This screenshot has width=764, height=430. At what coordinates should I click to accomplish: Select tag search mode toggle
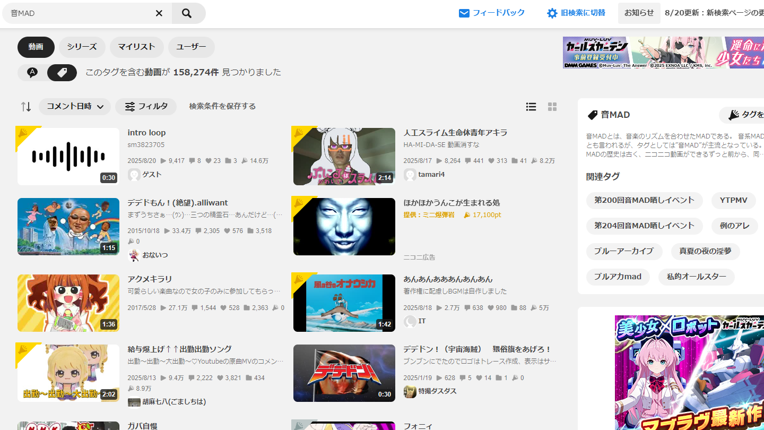click(x=62, y=73)
